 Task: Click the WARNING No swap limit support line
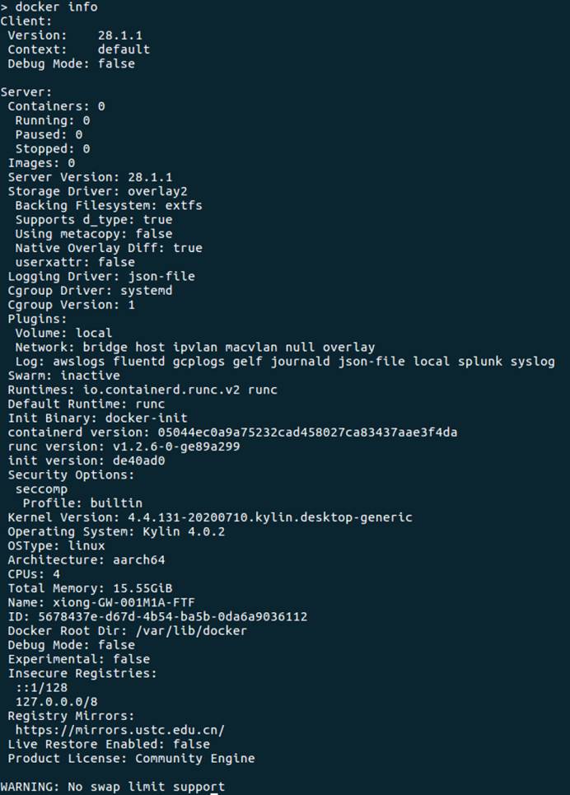click(x=113, y=787)
